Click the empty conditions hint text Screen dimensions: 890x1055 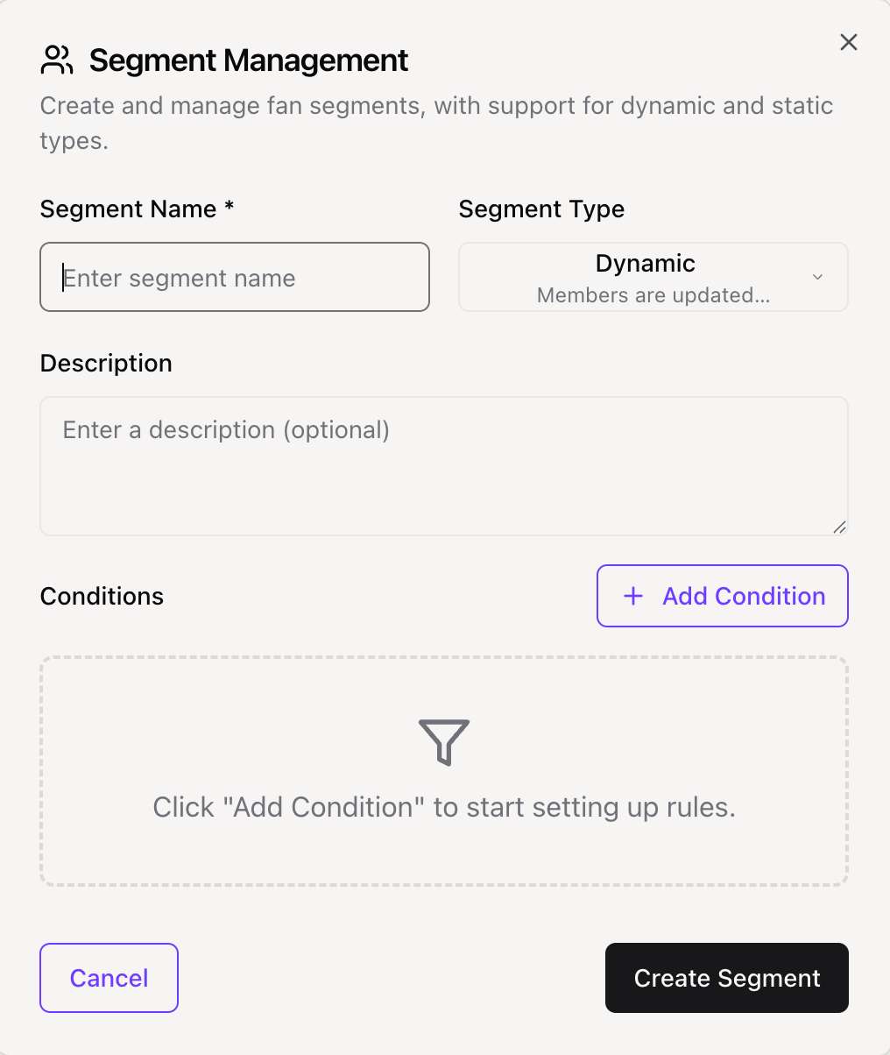click(443, 807)
